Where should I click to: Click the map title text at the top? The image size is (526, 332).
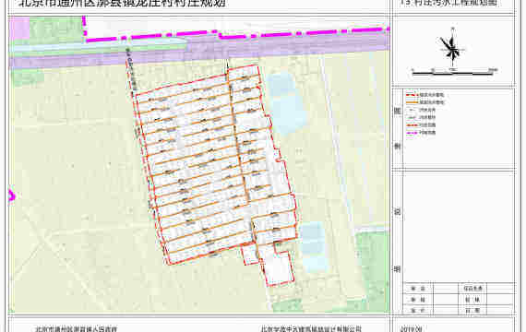click(x=122, y=4)
